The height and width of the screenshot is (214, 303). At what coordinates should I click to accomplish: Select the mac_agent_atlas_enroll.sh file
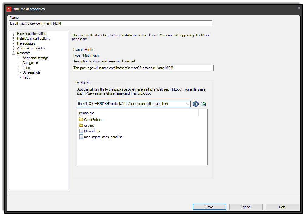(103, 137)
